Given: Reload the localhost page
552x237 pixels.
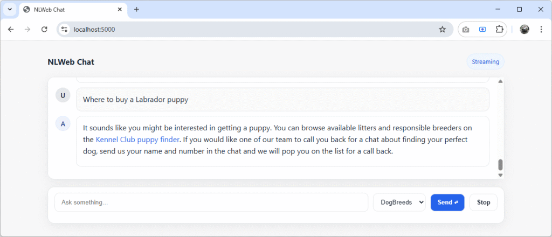Looking at the screenshot, I should 44,30.
